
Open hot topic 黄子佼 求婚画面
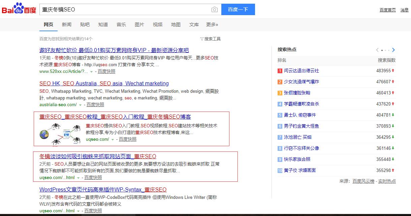(x=300, y=171)
